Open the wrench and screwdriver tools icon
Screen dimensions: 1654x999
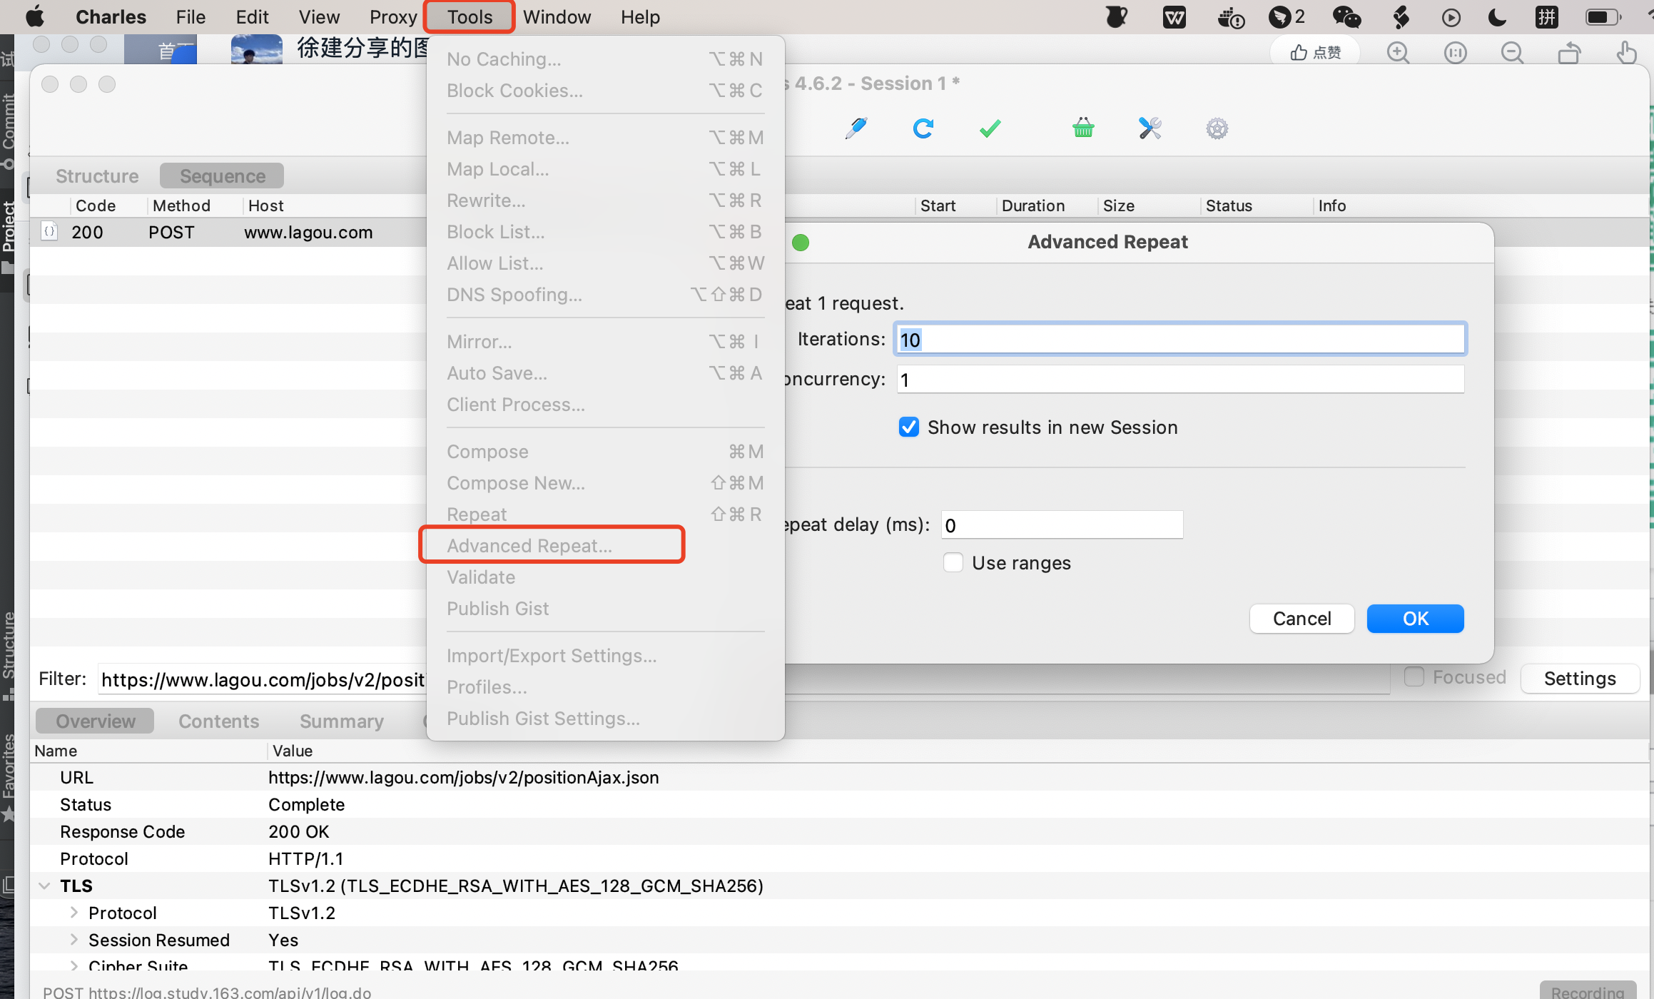(x=1150, y=128)
